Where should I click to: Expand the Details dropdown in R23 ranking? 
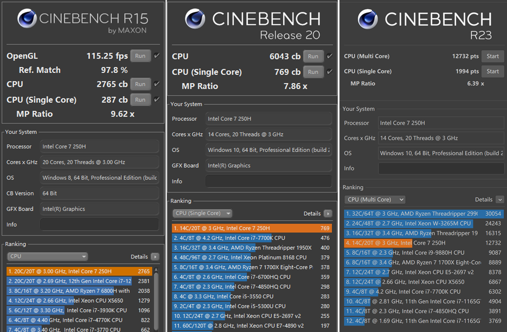[x=500, y=200]
